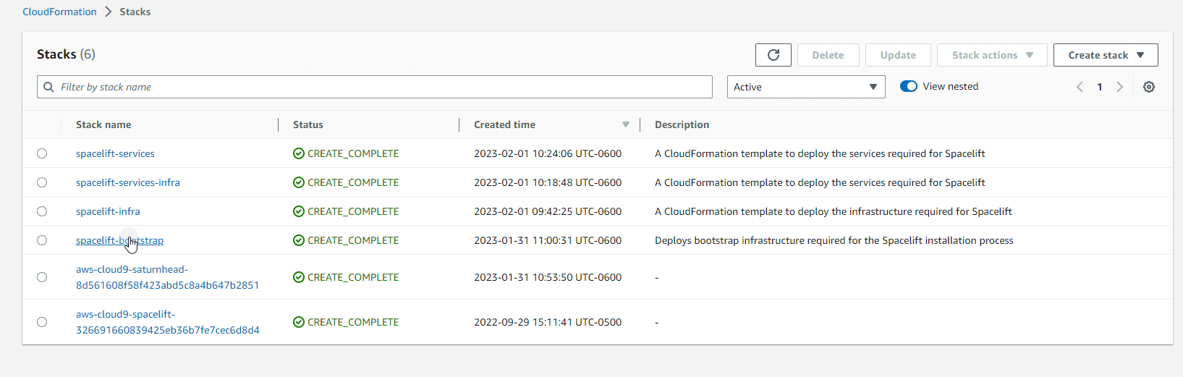Viewport: 1183px width, 377px height.
Task: Click the Stacks breadcrumb text
Action: click(x=135, y=12)
